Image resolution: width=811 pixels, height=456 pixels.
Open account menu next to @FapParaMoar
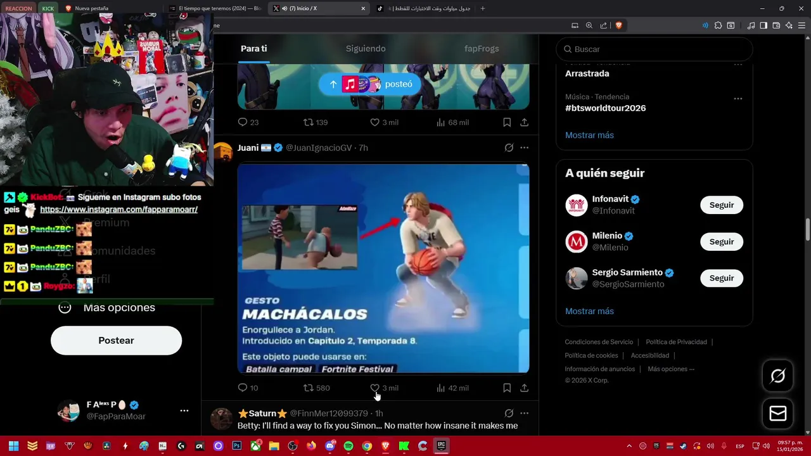[x=184, y=410]
